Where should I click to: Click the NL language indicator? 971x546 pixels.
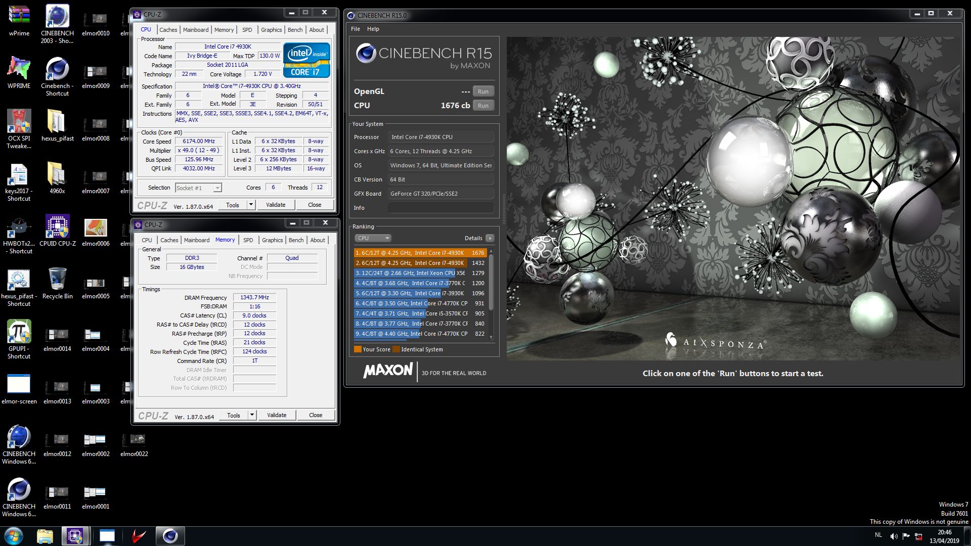coord(878,534)
